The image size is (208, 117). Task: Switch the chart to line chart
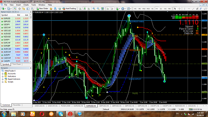pyautogui.click(x=89, y=9)
